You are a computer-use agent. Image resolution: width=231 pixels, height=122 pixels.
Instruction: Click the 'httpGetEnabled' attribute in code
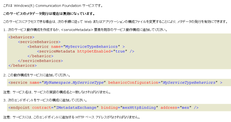coord(94,51)
